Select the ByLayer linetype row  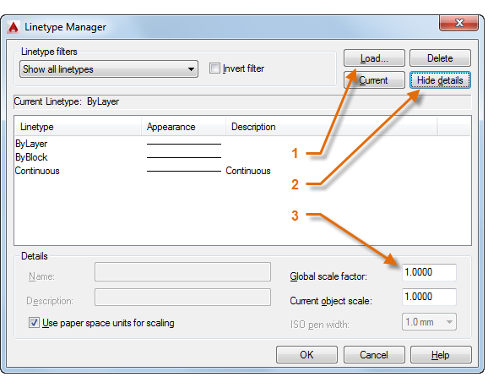point(242,144)
